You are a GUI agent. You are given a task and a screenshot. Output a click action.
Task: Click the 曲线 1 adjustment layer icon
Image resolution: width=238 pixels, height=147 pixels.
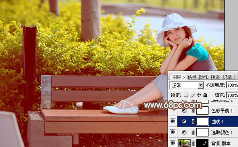pyautogui.click(x=184, y=121)
